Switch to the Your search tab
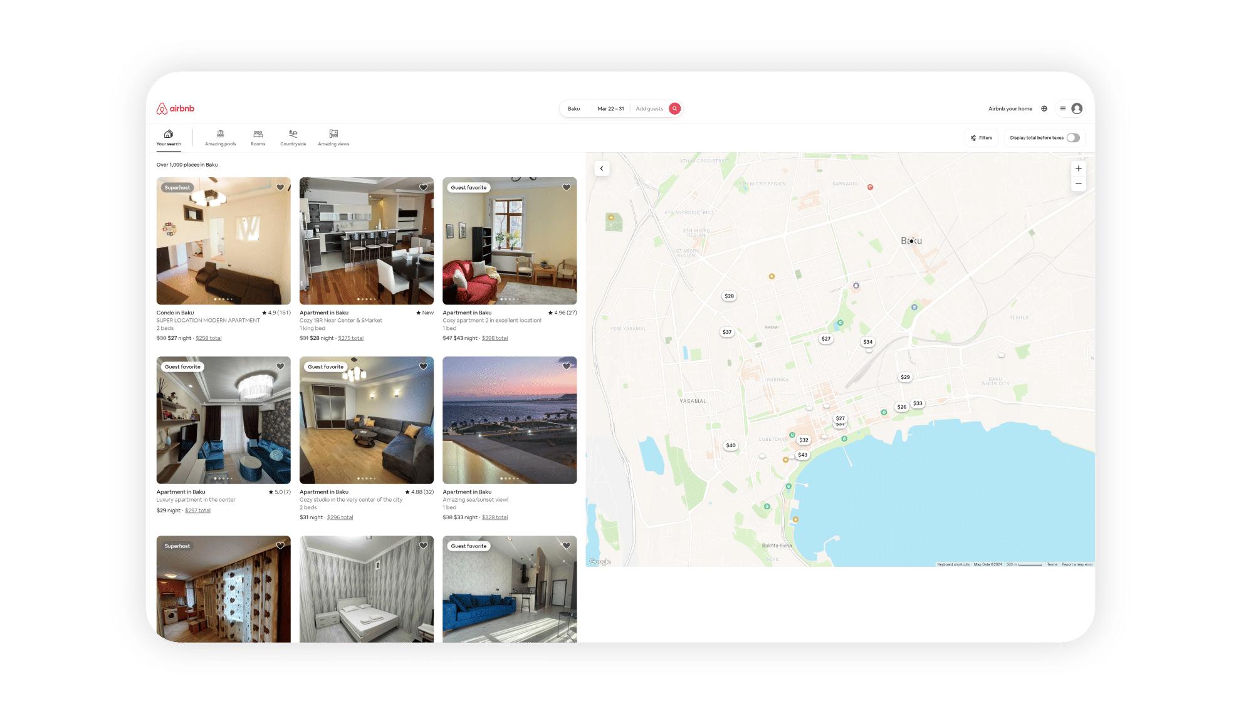The height and width of the screenshot is (714, 1241). 168,137
